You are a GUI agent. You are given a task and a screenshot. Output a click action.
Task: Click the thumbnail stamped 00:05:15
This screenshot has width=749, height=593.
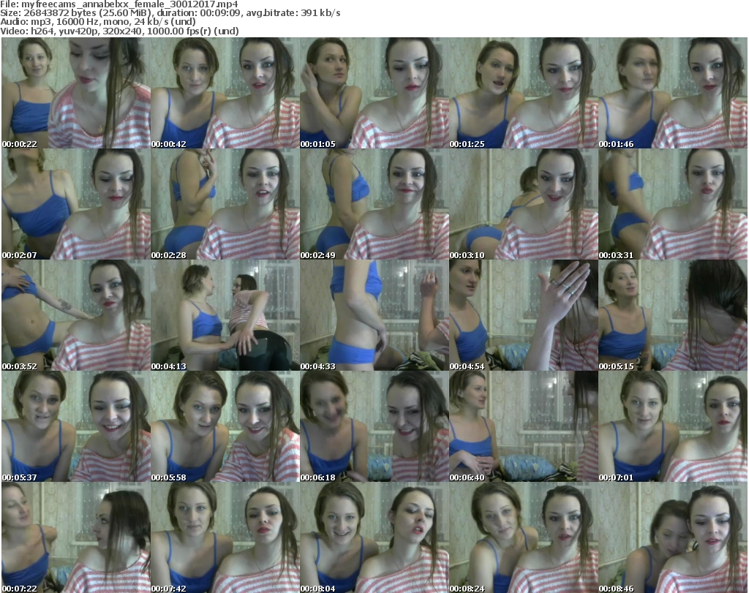pos(673,315)
